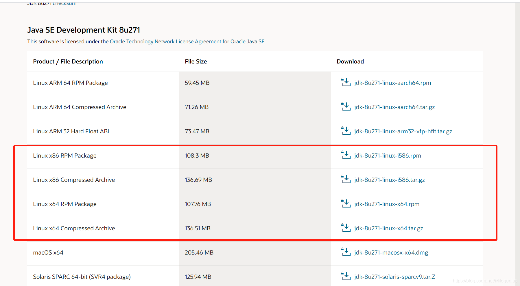Click download icon for jdk-8u271-solaris-sparcv9.tar.Z
The height and width of the screenshot is (286, 520).
click(x=346, y=276)
